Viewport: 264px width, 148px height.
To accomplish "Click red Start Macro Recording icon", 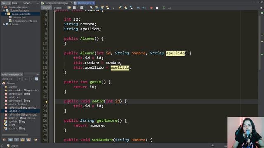I will click(151, 8).
